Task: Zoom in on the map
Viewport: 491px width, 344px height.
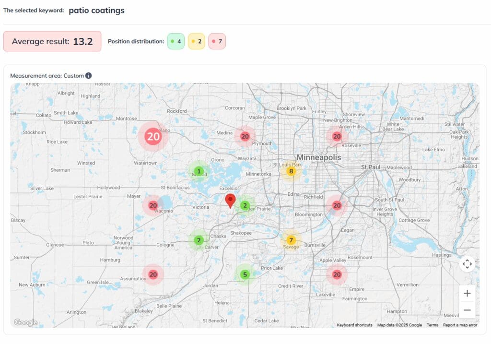Action: [467, 293]
